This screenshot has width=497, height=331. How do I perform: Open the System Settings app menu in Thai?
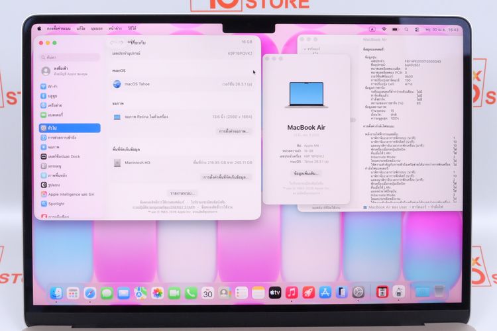tap(58, 28)
